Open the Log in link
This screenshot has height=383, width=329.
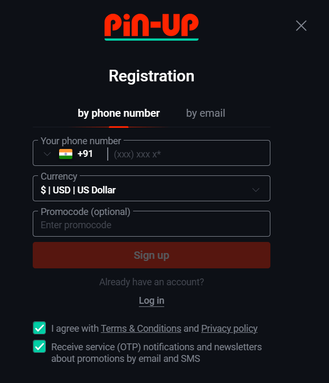point(152,301)
